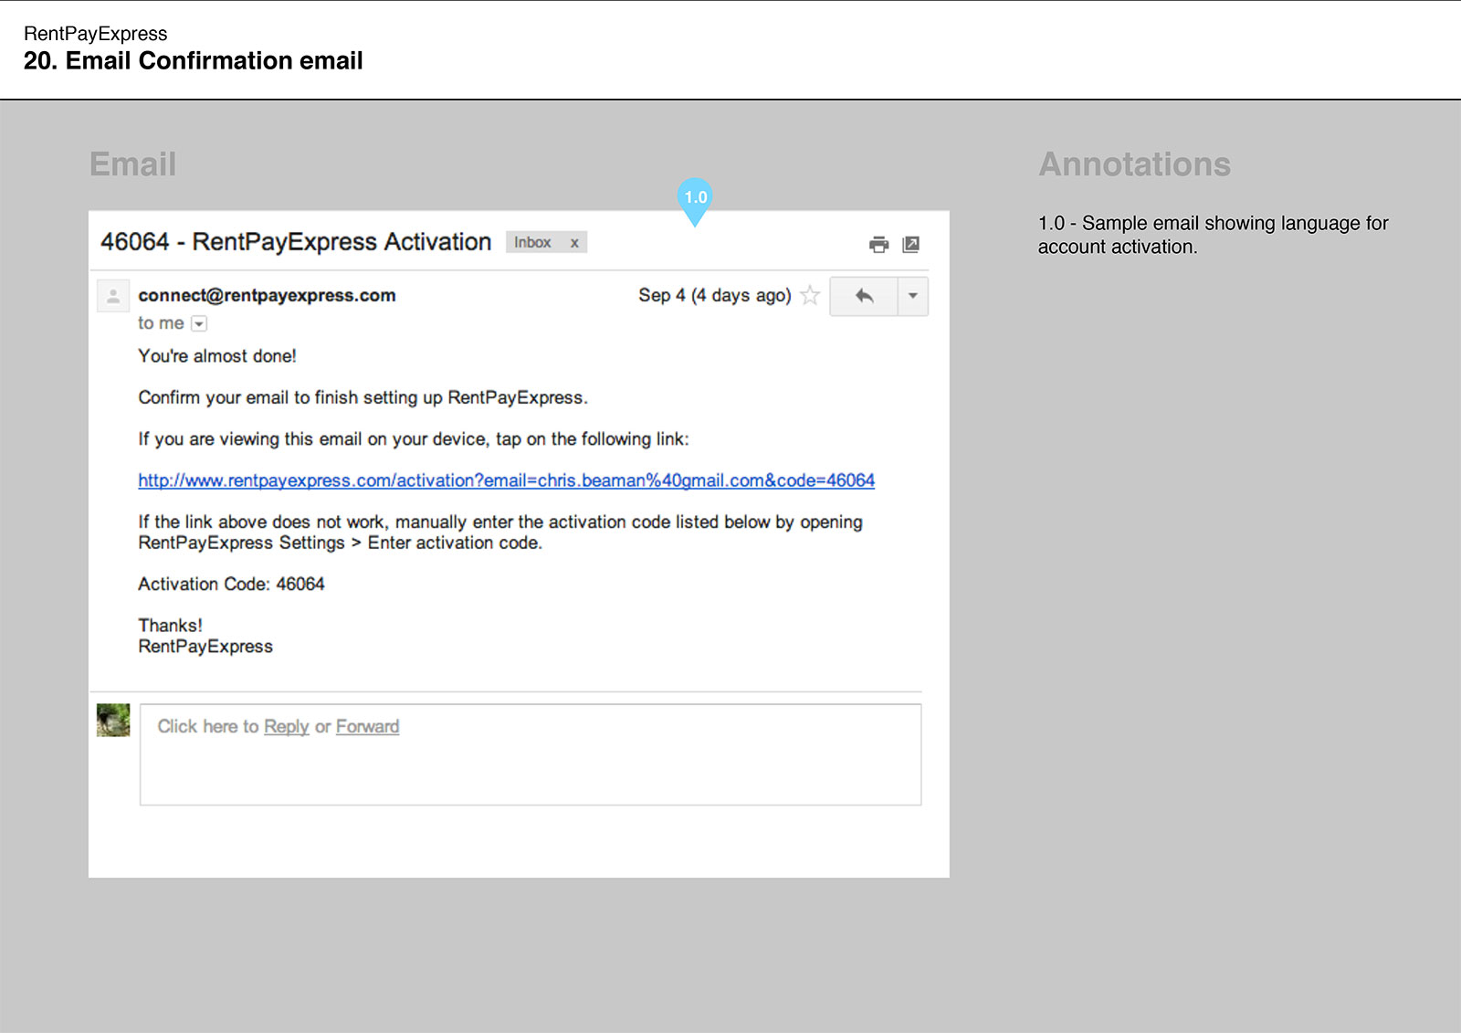This screenshot has width=1461, height=1033.
Task: Expand recipient details next to 'to me'
Action: click(x=199, y=323)
